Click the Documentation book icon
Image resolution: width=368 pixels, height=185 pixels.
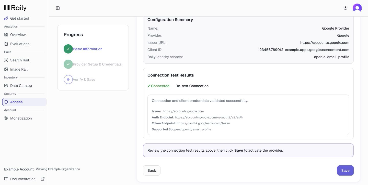[6, 179]
